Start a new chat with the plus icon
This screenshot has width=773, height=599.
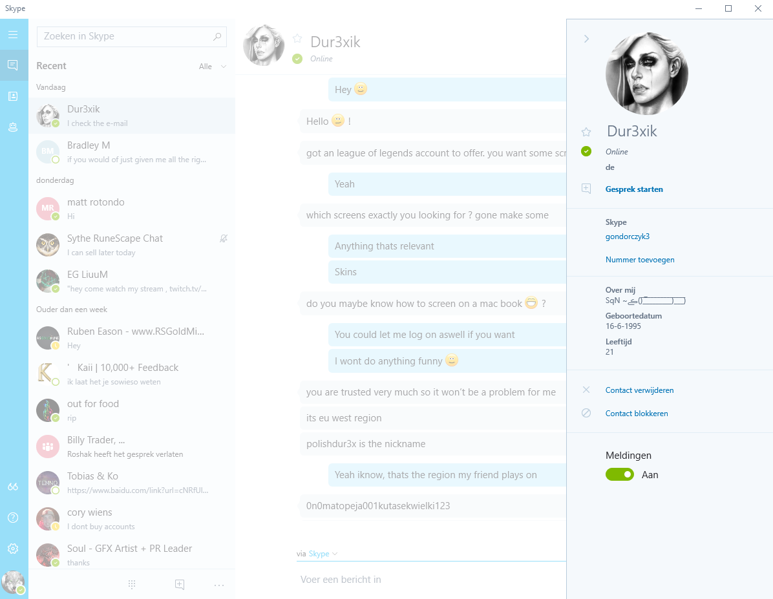[180, 584]
